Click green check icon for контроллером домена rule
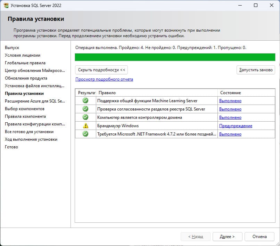The height and width of the screenshot is (246, 280). coord(85,117)
